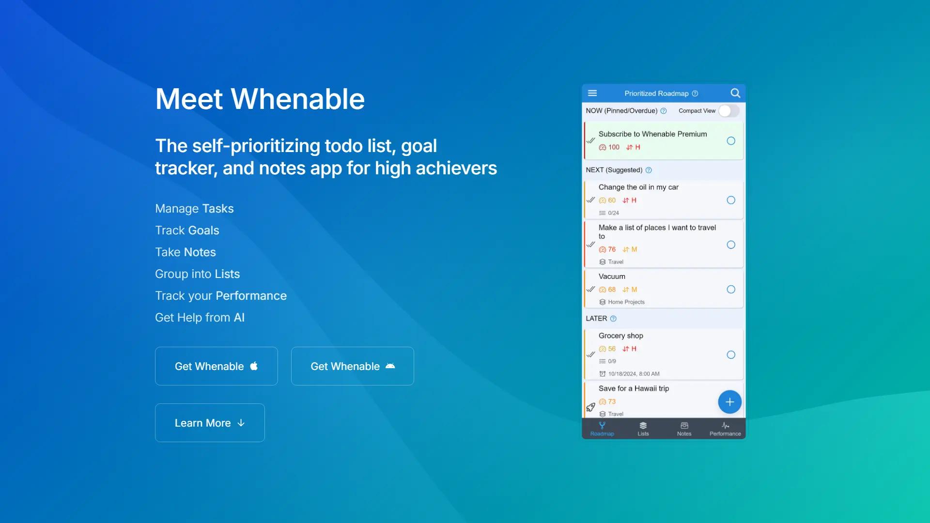Click the down arrow in Learn More
930x523 pixels.
[x=241, y=423]
